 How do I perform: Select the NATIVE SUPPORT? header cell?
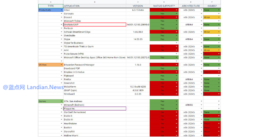pyautogui.click(x=164, y=6)
